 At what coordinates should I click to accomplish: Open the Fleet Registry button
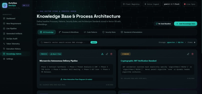pos(131,4)
